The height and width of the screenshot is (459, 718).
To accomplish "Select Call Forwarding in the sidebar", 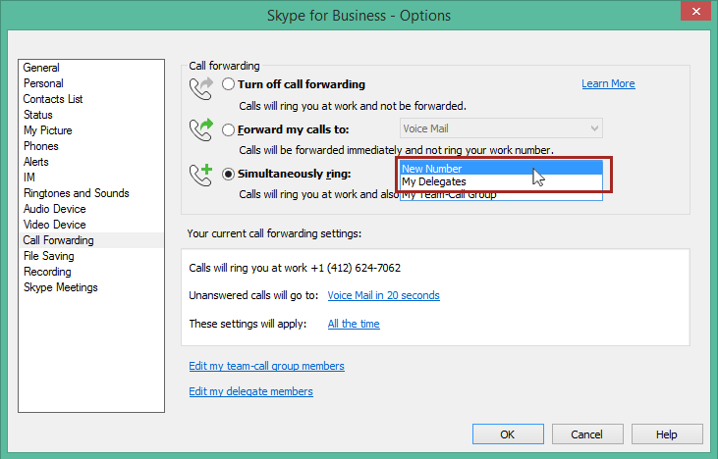I will tap(91, 240).
